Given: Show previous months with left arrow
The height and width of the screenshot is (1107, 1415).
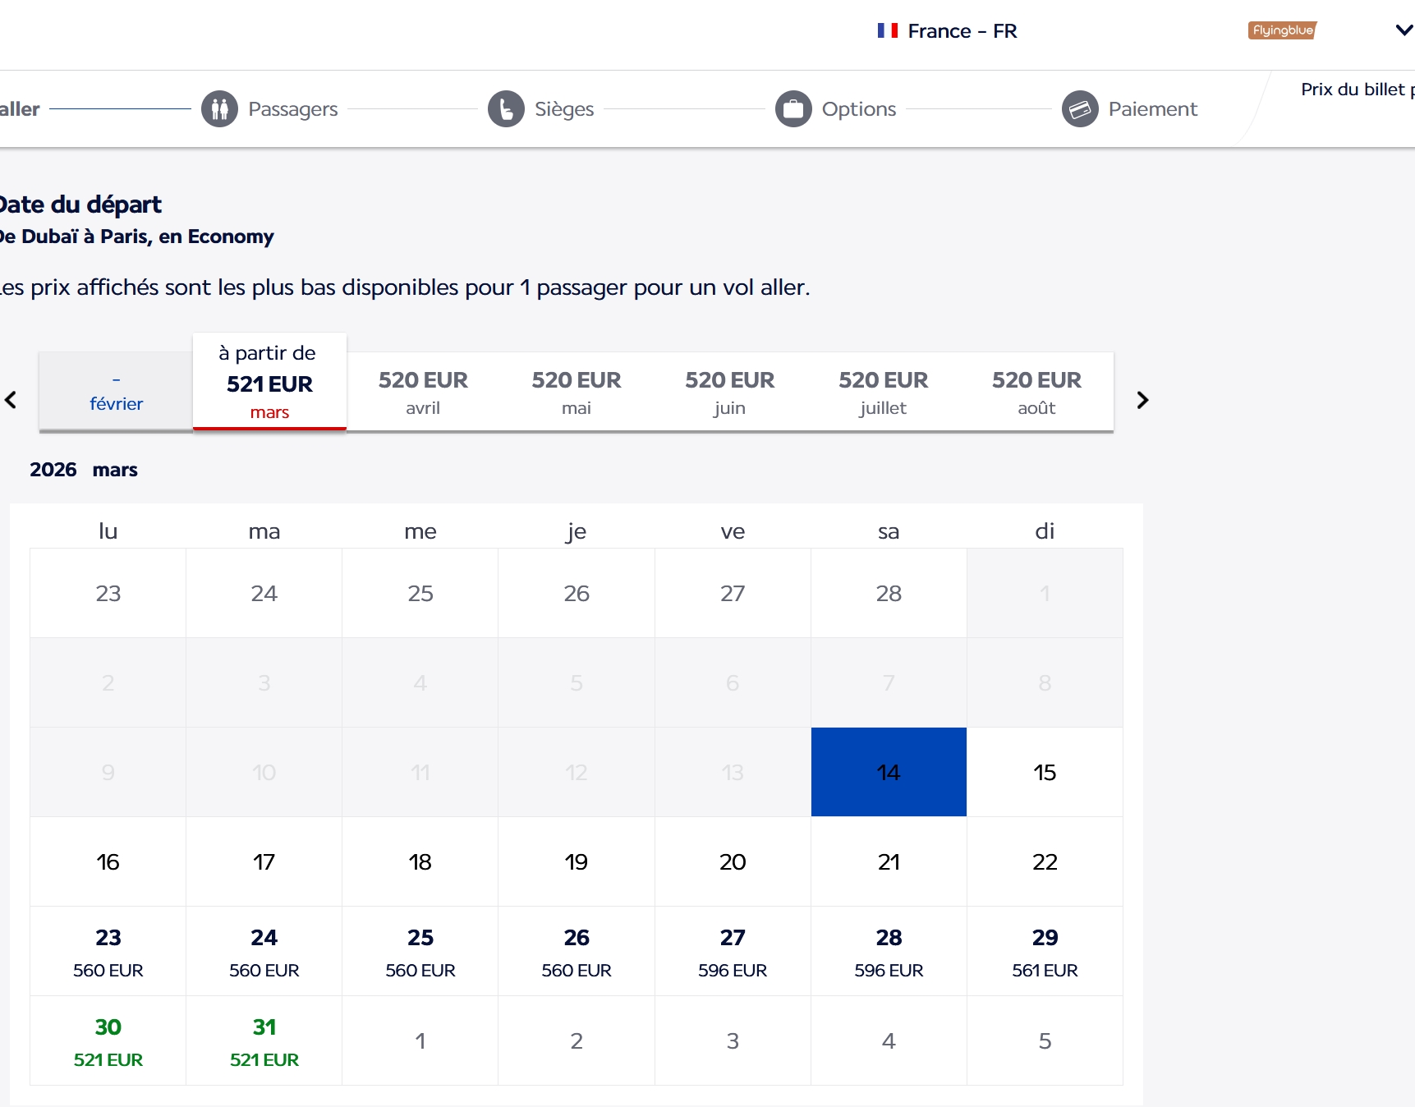Looking at the screenshot, I should pos(11,400).
